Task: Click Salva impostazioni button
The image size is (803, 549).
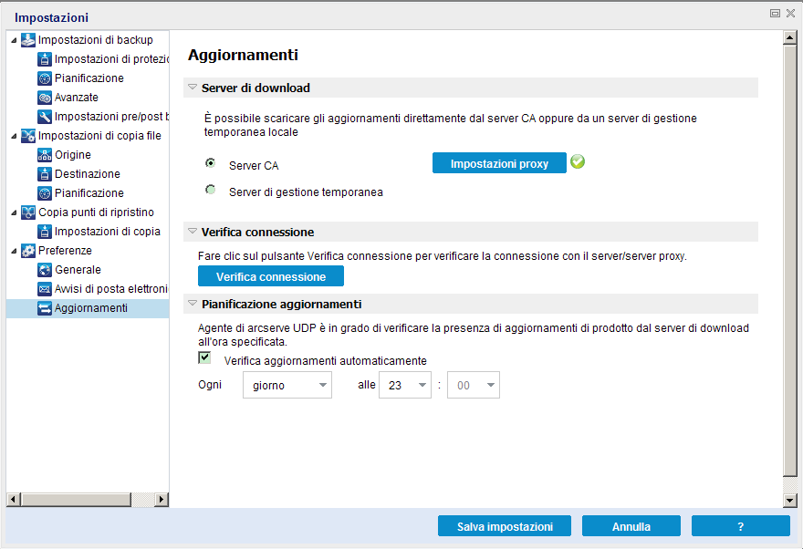Action: [505, 526]
